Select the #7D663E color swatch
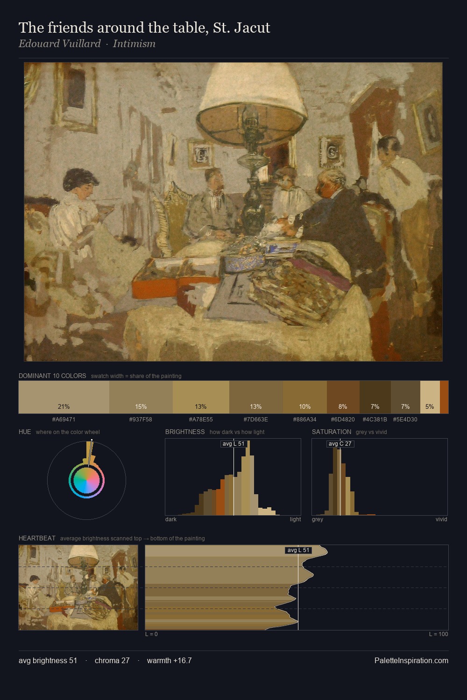Viewport: 467px width, 700px height. [256, 397]
